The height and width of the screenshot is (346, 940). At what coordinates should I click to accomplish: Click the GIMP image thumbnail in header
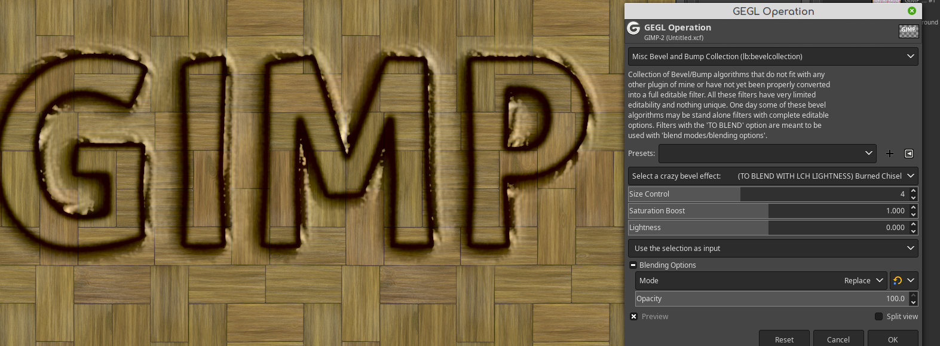tap(908, 31)
